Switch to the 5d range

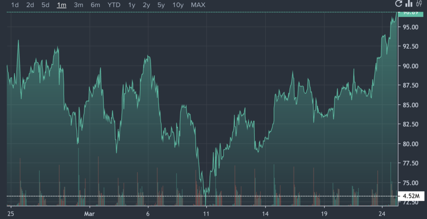point(45,5)
